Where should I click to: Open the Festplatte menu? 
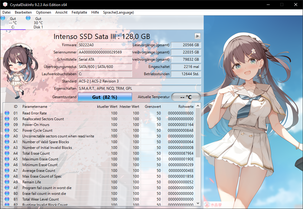point(79,12)
